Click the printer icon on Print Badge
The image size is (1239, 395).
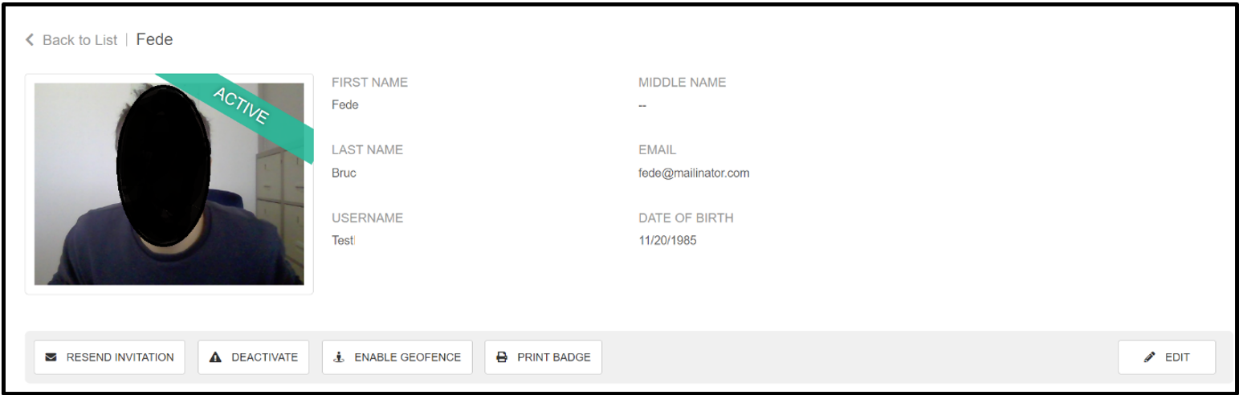tap(502, 357)
